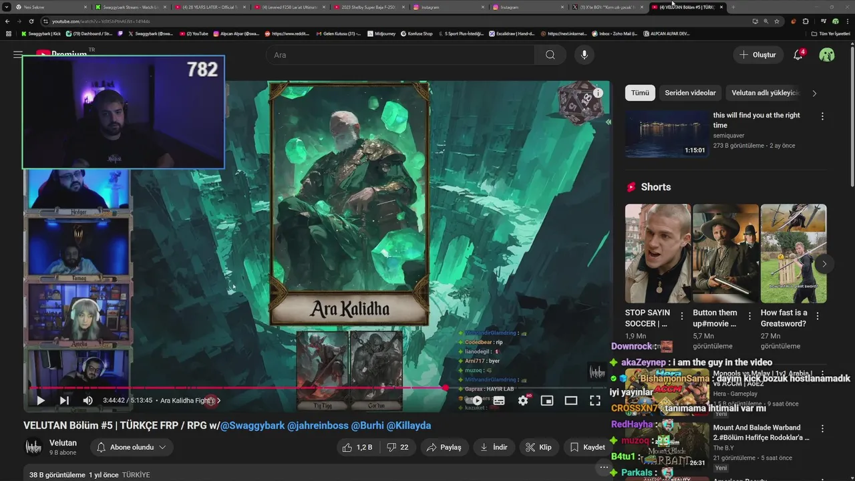Dislike the video (22)

(x=397, y=447)
